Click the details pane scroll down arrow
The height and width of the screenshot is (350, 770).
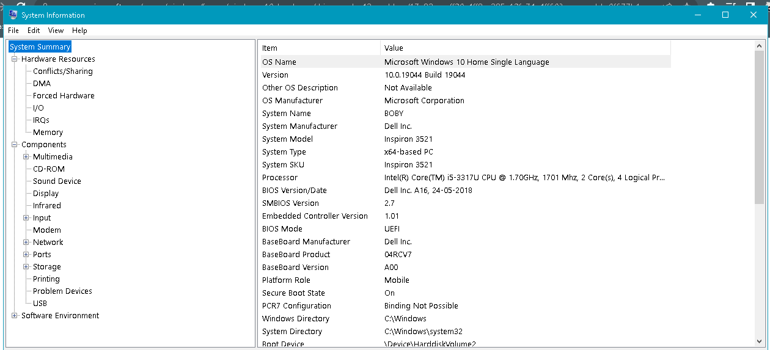[x=760, y=341]
